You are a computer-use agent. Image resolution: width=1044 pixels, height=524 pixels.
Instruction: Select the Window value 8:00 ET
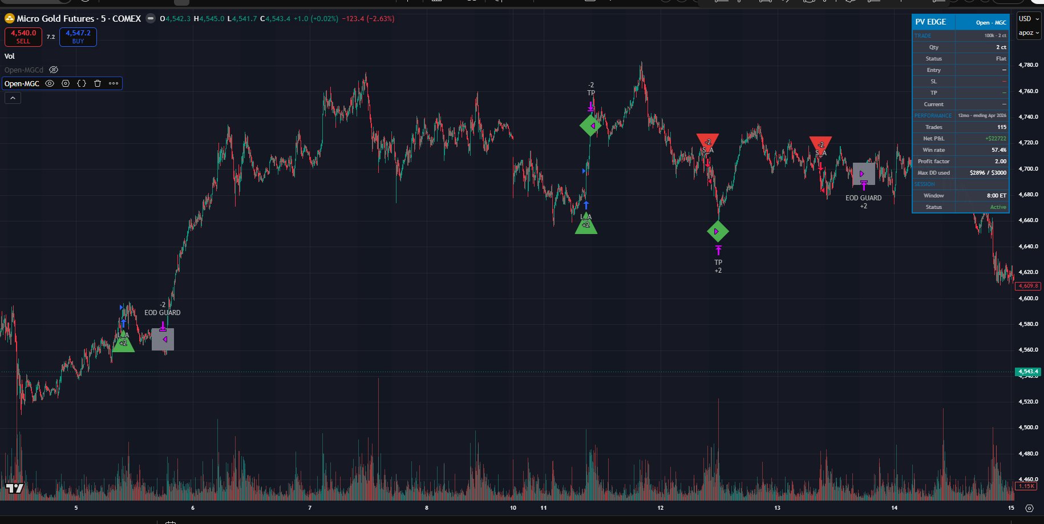(x=997, y=196)
